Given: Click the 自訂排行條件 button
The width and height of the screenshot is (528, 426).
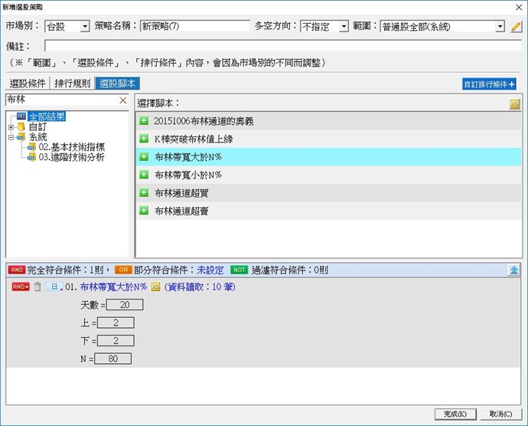Looking at the screenshot, I should [489, 84].
